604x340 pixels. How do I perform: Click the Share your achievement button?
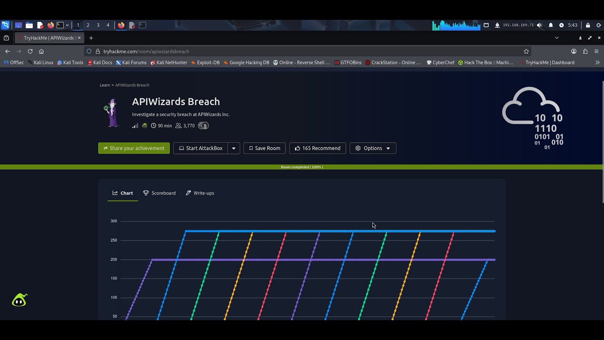tap(134, 148)
